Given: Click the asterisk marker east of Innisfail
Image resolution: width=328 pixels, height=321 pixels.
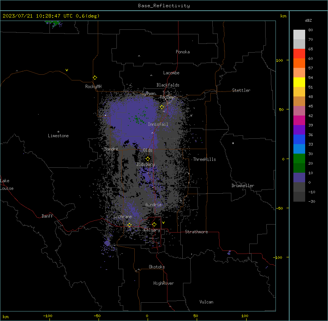Looking at the screenshot, I should [x=191, y=116].
